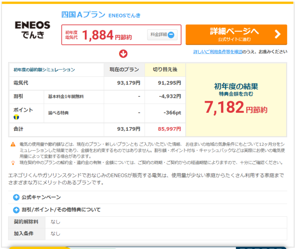Click the red down-arrow circle icon
Image resolution: width=295 pixels, height=249 pixels.
tap(123, 54)
